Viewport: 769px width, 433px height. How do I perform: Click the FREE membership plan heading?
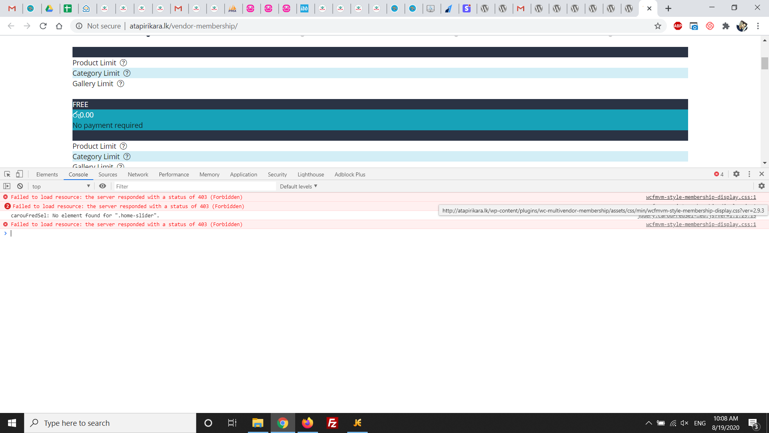pyautogui.click(x=80, y=104)
